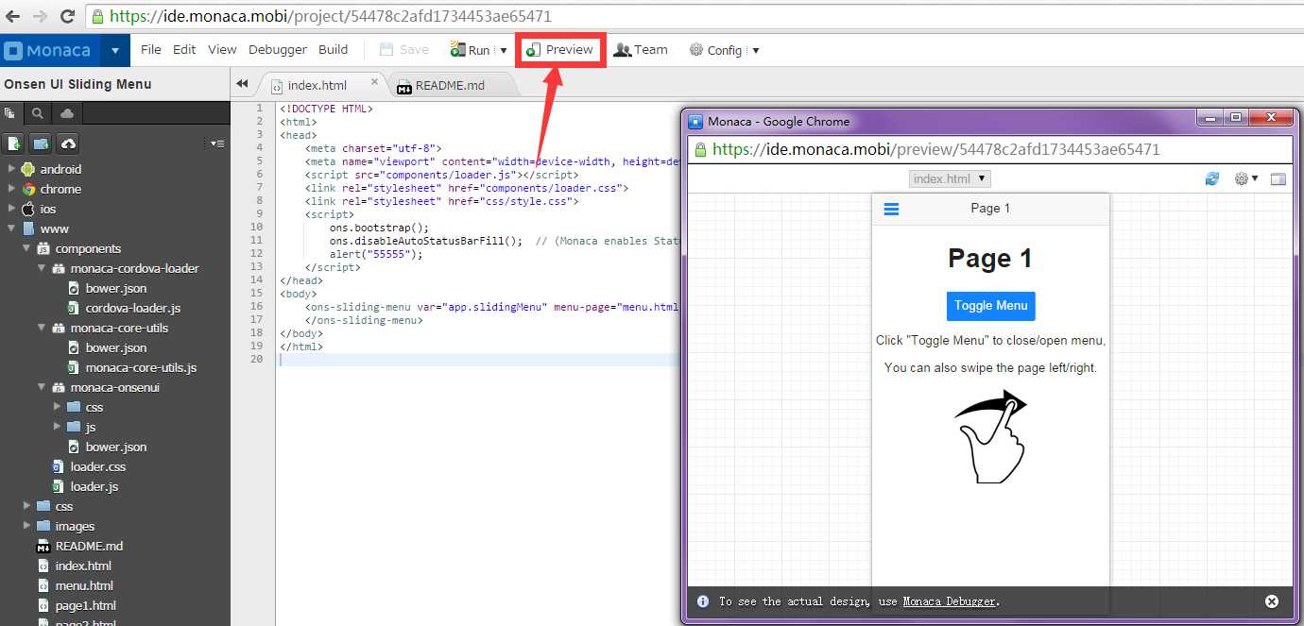
Task: Click the cloud upload icon
Action: pos(67,144)
